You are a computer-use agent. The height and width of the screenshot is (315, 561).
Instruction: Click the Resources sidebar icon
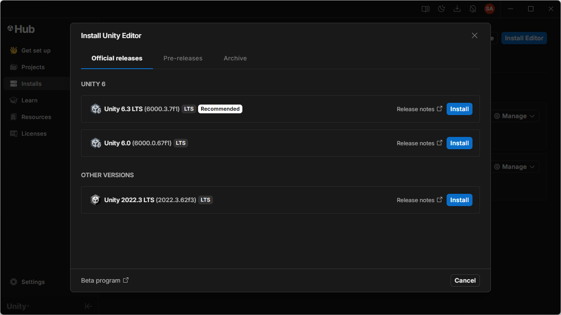[x=14, y=117]
